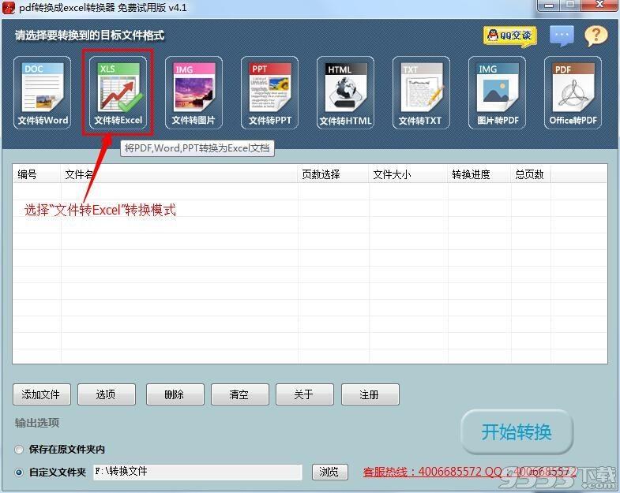The image size is (620, 493).
Task: Choose the 文件转TXT conversion icon
Action: point(421,93)
